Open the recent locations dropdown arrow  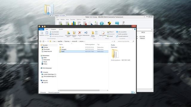(46, 41)
